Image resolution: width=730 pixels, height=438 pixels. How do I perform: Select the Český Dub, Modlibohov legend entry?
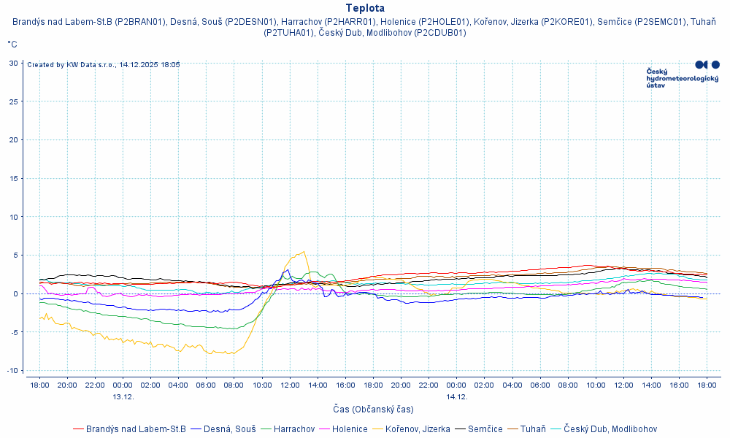pos(610,429)
